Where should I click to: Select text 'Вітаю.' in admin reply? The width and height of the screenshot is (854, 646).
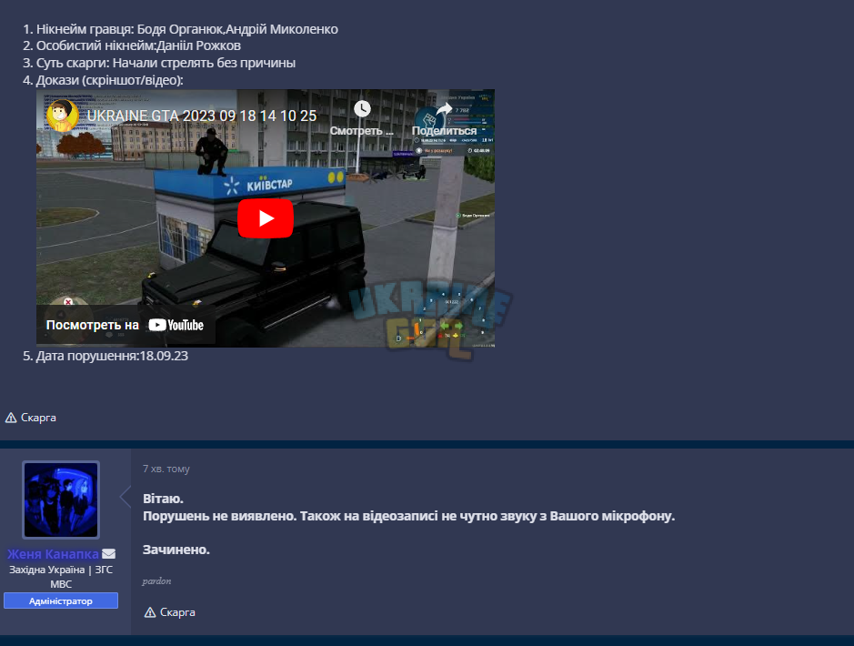pyautogui.click(x=163, y=499)
